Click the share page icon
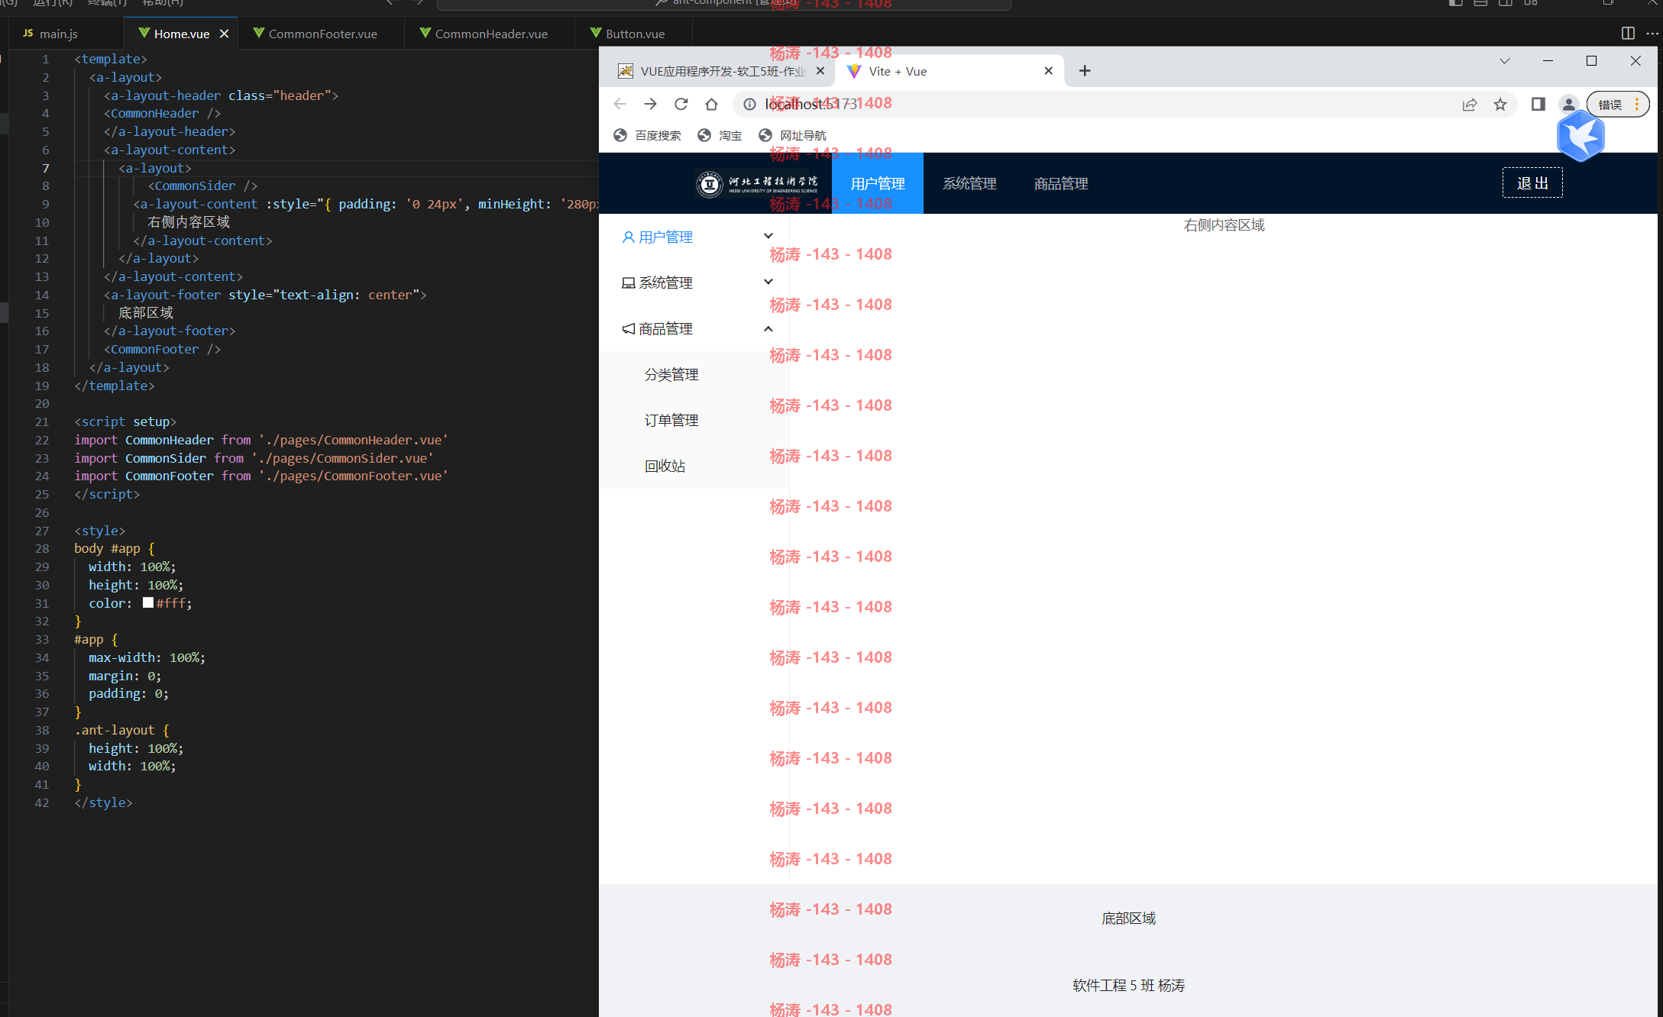The image size is (1663, 1017). tap(1470, 105)
